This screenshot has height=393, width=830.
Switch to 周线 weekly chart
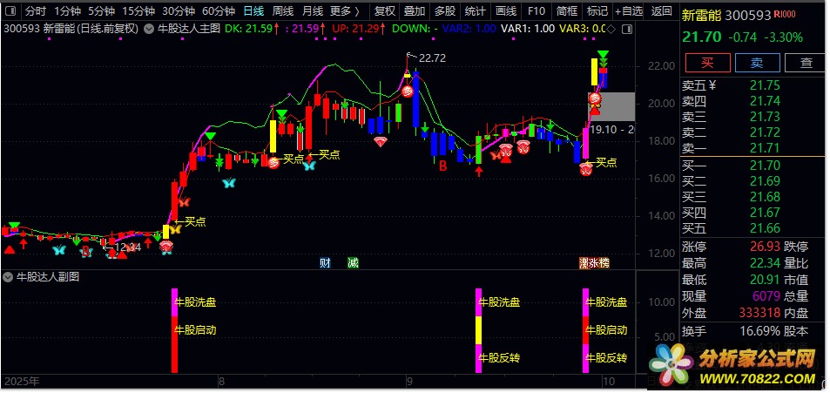point(283,10)
